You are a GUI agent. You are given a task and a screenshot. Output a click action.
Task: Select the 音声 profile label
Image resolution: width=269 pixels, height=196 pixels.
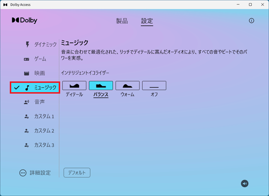40,102
